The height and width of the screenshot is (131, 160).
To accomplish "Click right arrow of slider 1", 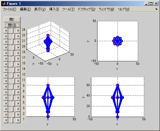I will pos(18,120).
